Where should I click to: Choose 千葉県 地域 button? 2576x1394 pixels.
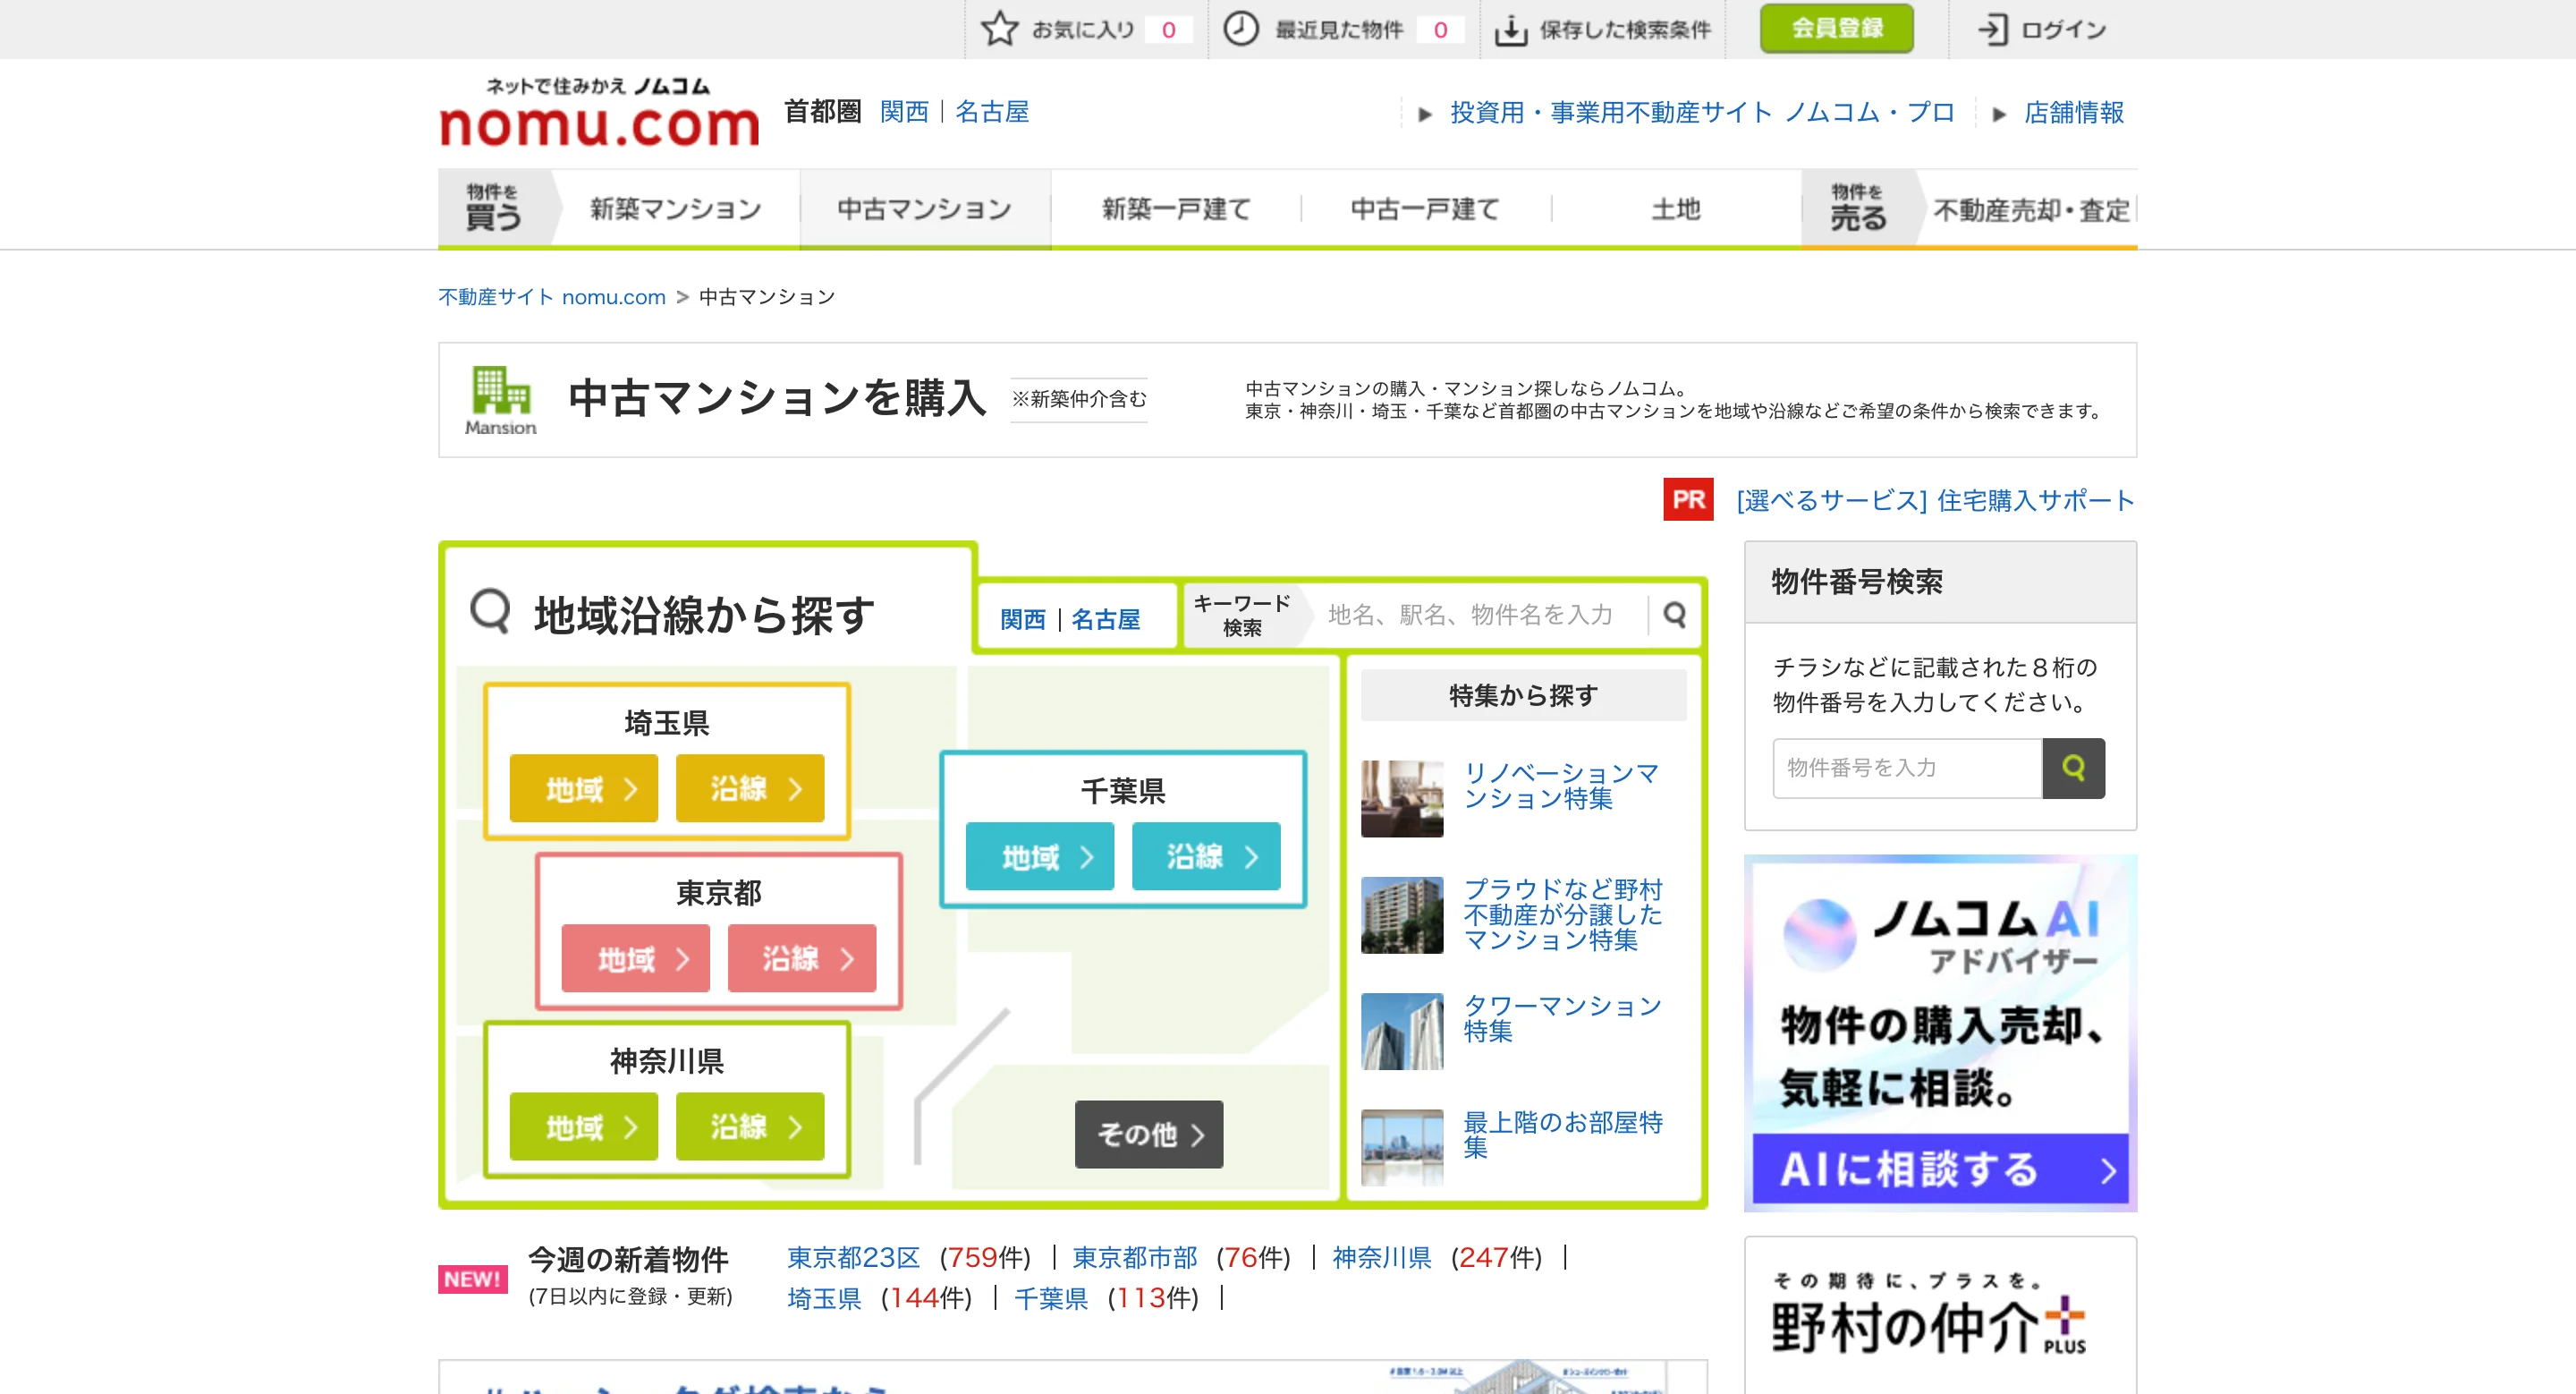coord(1040,857)
